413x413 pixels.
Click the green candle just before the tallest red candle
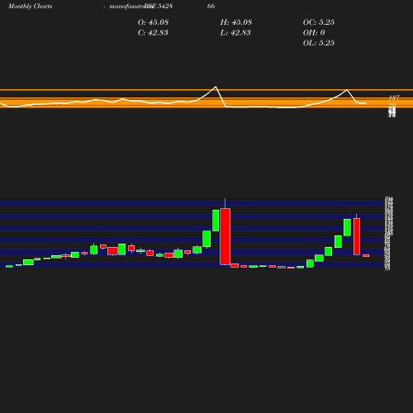(216, 221)
